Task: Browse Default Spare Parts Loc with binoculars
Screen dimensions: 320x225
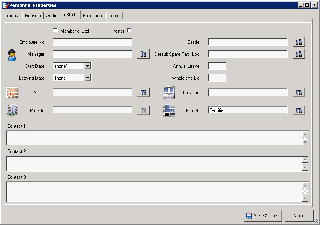Action: (x=298, y=54)
